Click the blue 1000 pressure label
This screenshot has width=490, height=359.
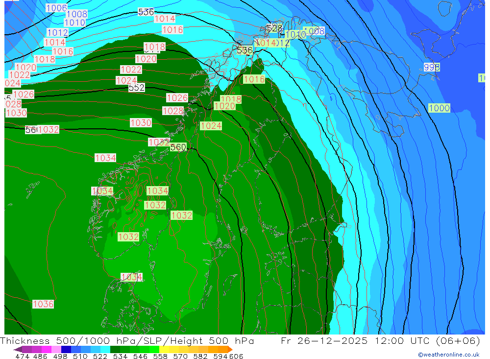point(440,108)
